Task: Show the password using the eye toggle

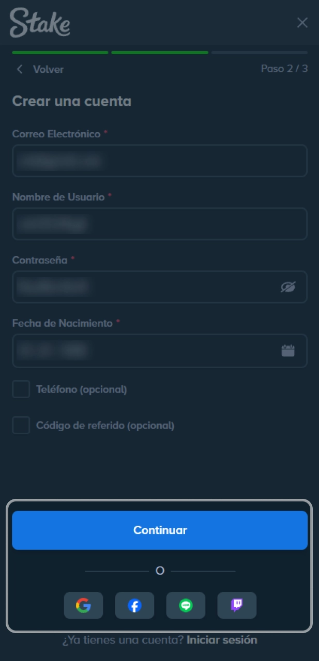Action: pos(288,287)
